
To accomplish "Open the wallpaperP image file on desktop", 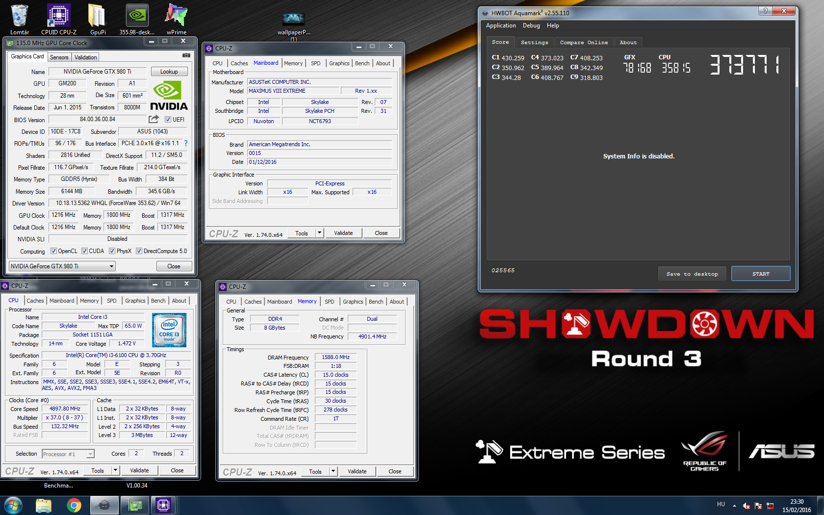I will 294,25.
